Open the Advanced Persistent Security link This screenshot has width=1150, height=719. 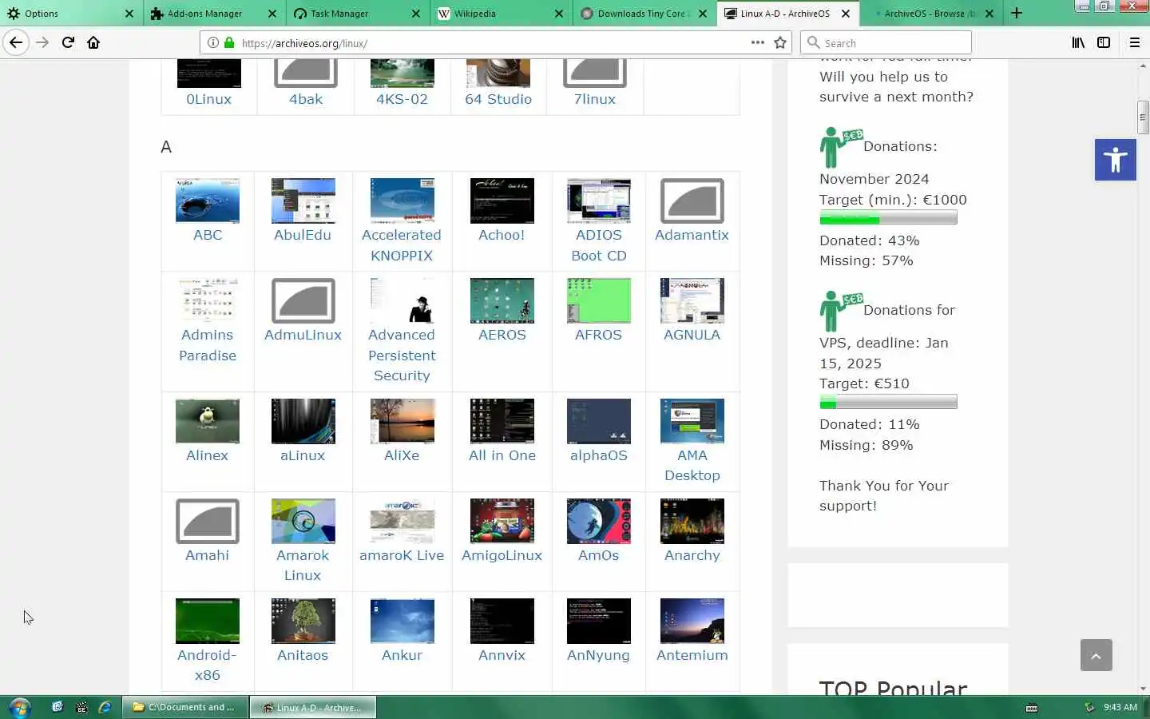pyautogui.click(x=402, y=356)
